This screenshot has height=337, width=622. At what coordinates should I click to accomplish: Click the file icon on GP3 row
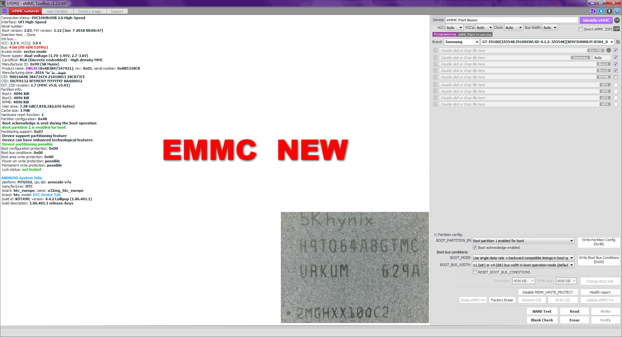435,98
